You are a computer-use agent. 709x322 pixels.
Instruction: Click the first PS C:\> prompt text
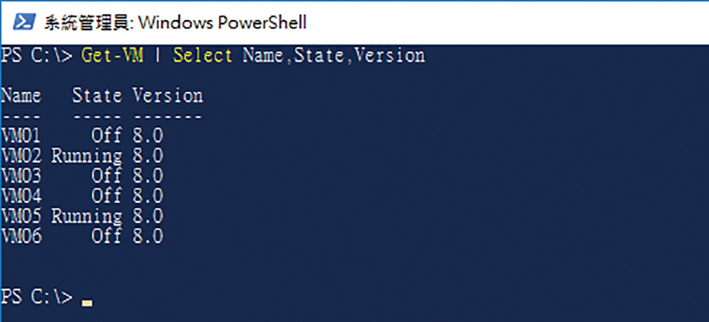point(36,55)
